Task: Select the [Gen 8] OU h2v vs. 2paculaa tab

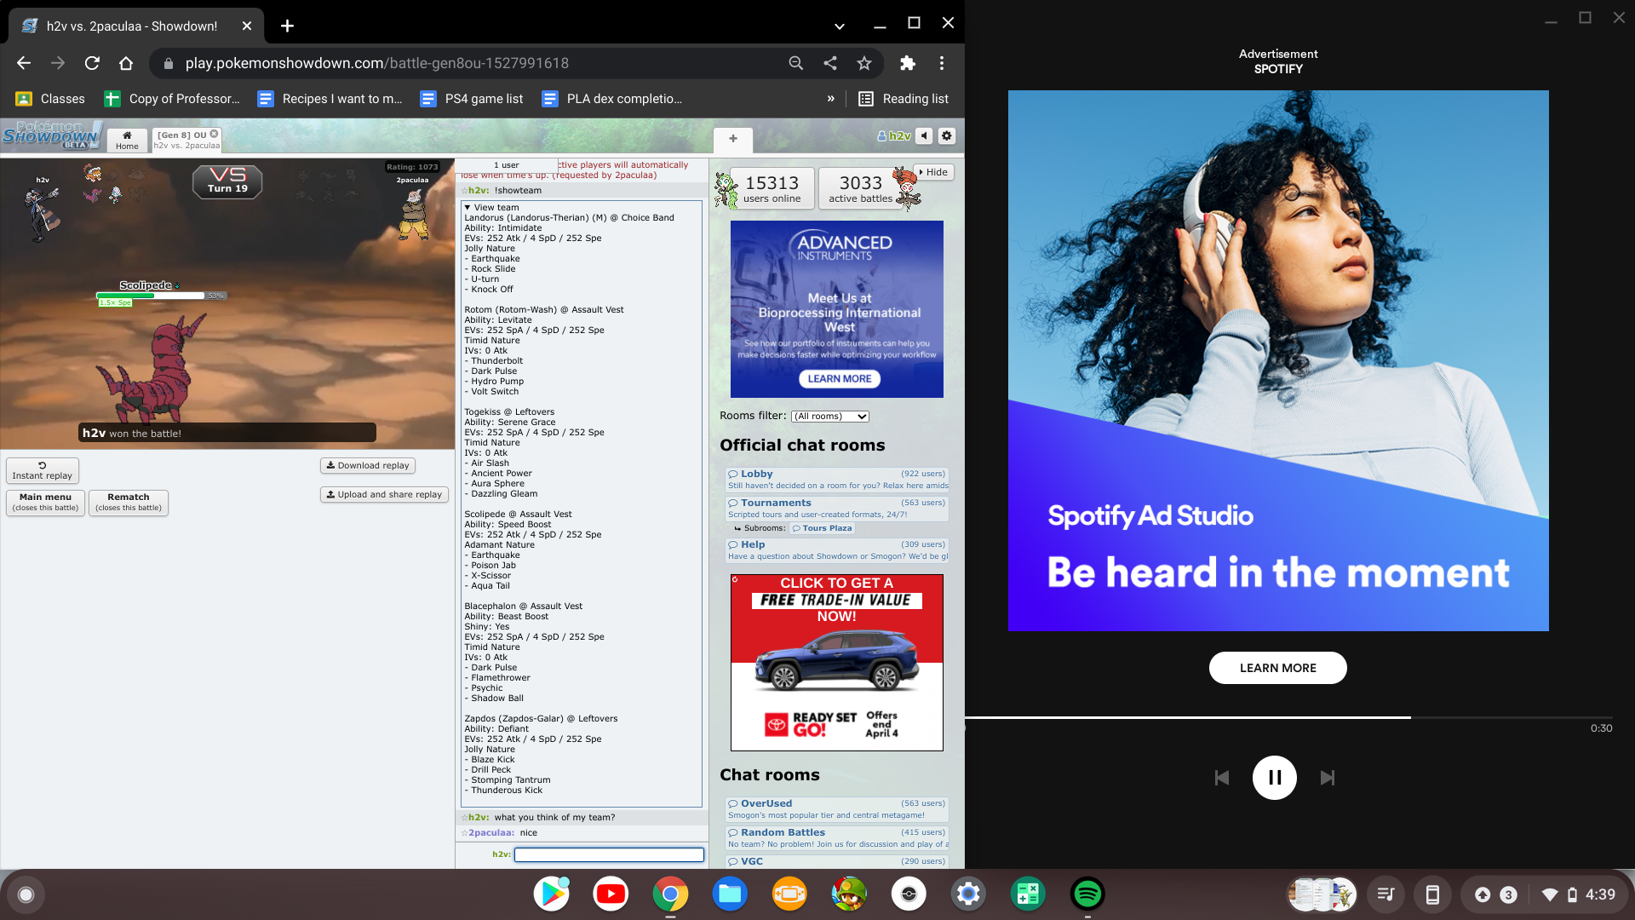Action: [186, 140]
